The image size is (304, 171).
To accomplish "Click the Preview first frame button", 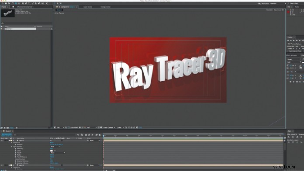I will (x=288, y=40).
